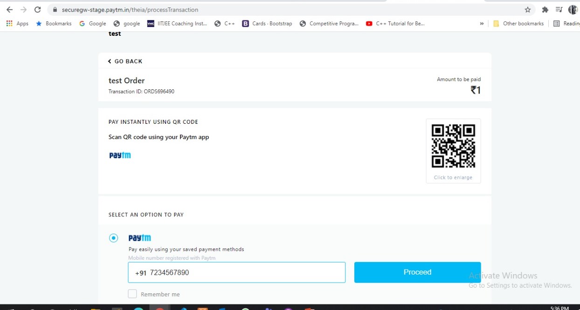
Task: Click the padlock site security icon
Action: (55, 10)
